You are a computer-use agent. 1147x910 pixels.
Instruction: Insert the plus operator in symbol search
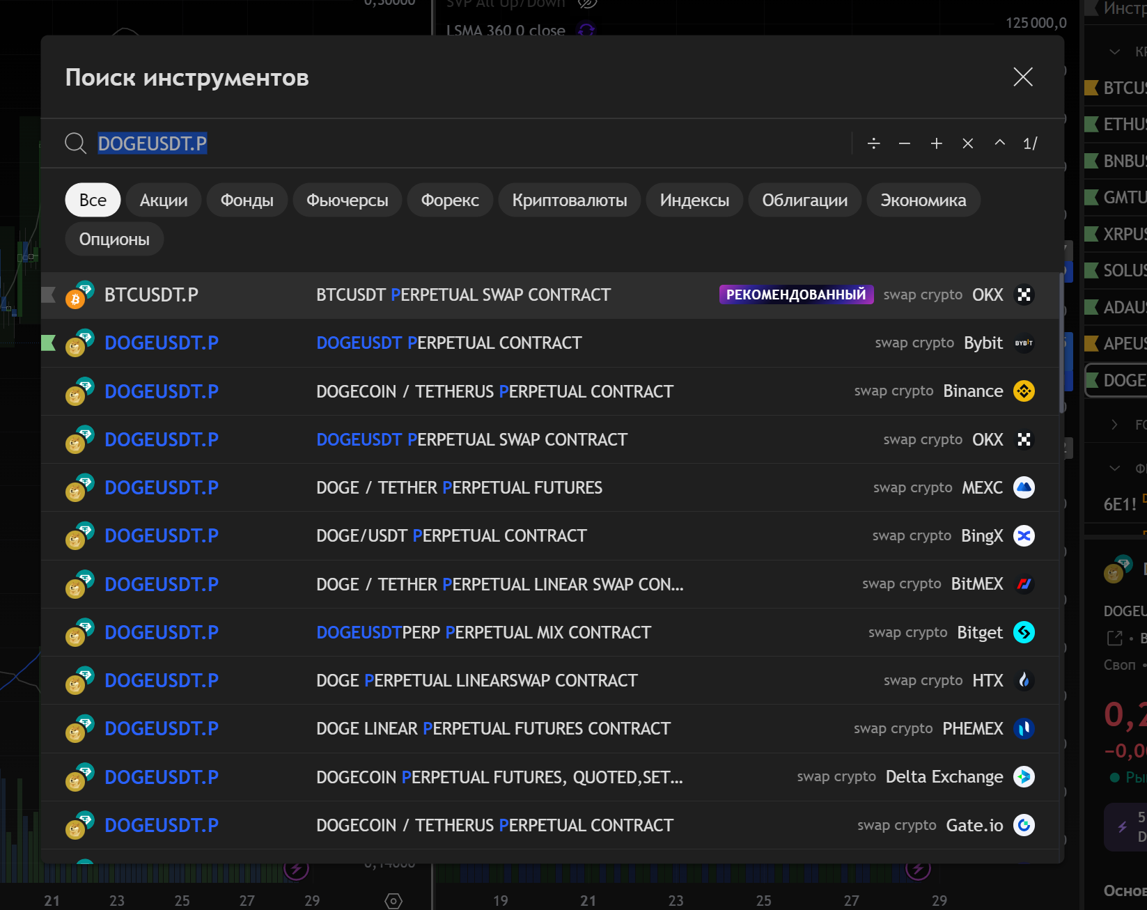[936, 143]
